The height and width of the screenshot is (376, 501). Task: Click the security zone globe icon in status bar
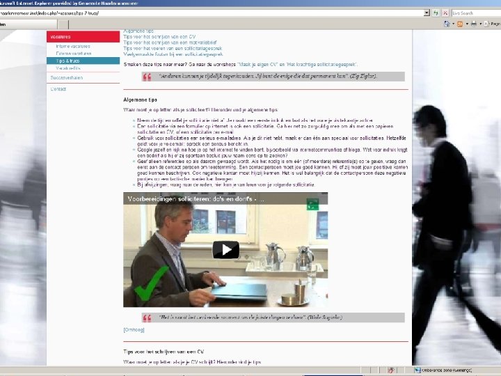pyautogui.click(x=417, y=370)
